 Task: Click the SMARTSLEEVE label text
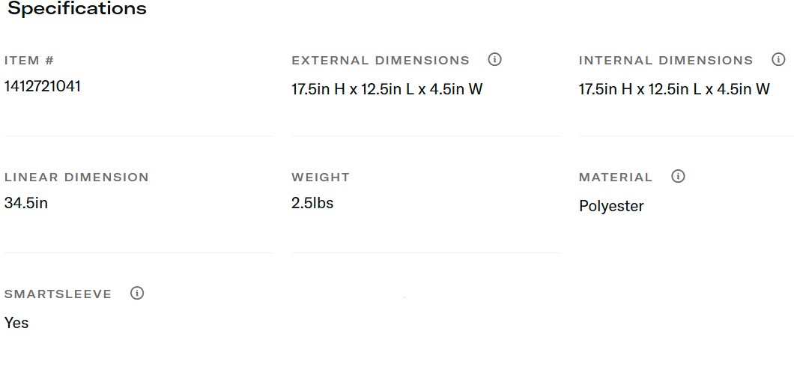tap(58, 294)
